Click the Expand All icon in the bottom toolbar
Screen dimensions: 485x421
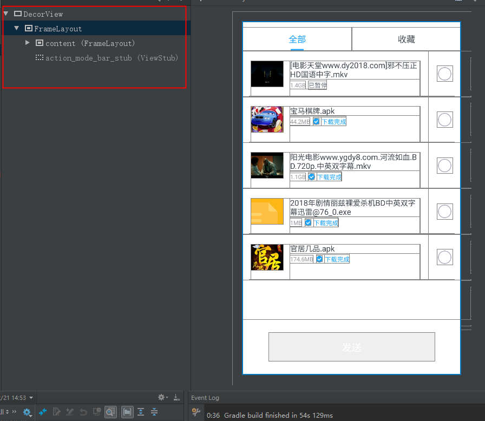141,412
